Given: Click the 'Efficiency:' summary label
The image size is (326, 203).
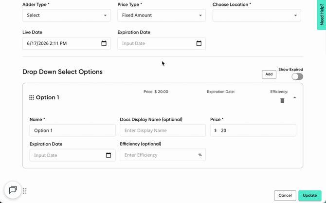Looking at the screenshot, I should click(279, 92).
